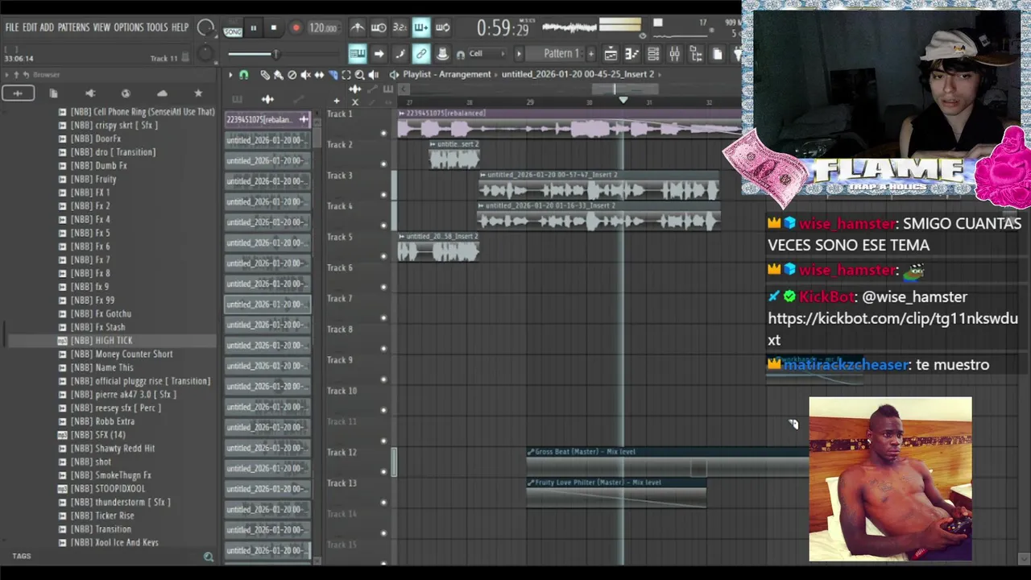Screen dimensions: 1031x580
Task: Select the Draw pencil tool
Action: pos(265,75)
